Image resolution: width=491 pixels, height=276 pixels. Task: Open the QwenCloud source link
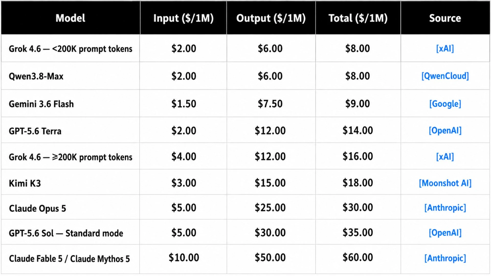pyautogui.click(x=445, y=76)
